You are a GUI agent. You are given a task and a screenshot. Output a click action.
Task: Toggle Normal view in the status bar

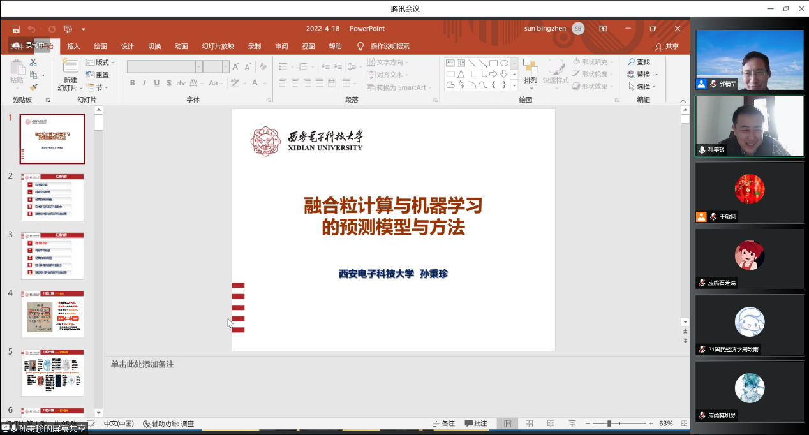[x=507, y=424]
